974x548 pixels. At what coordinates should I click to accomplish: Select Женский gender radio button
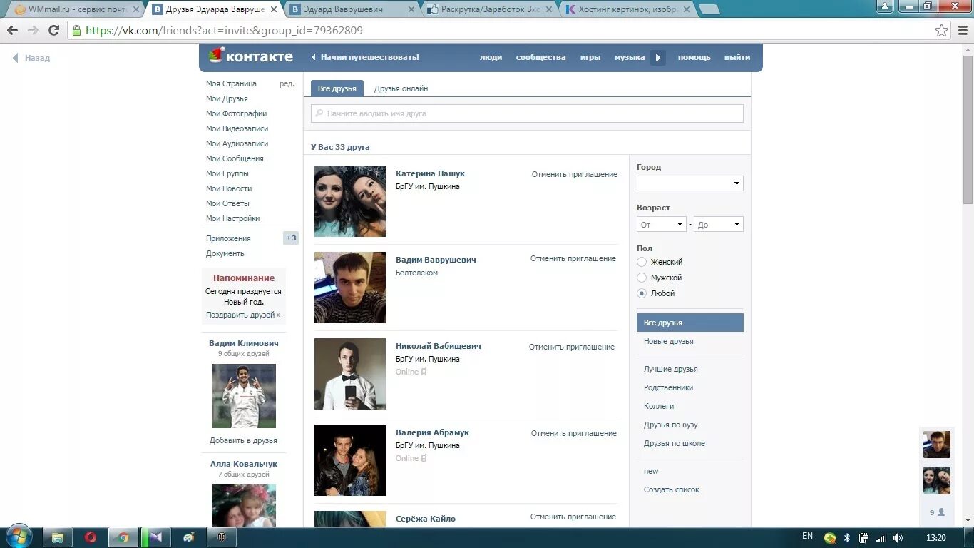click(642, 262)
